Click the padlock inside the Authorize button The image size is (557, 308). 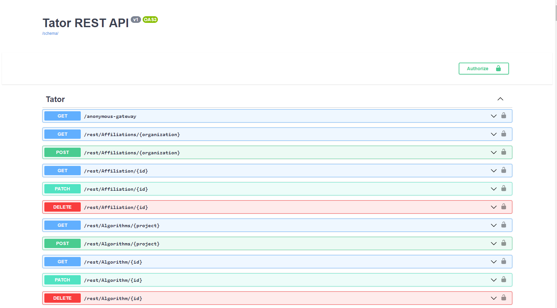point(498,69)
